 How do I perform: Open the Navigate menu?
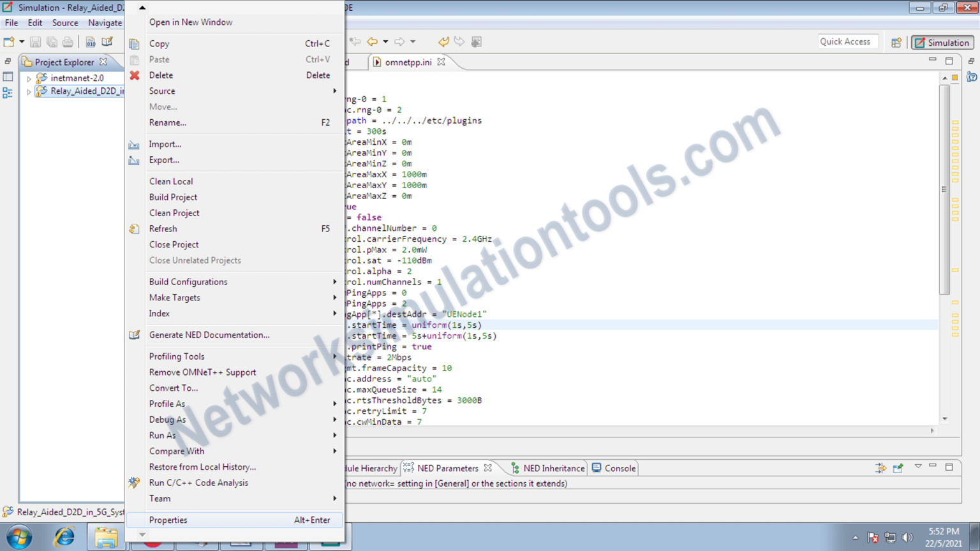105,22
